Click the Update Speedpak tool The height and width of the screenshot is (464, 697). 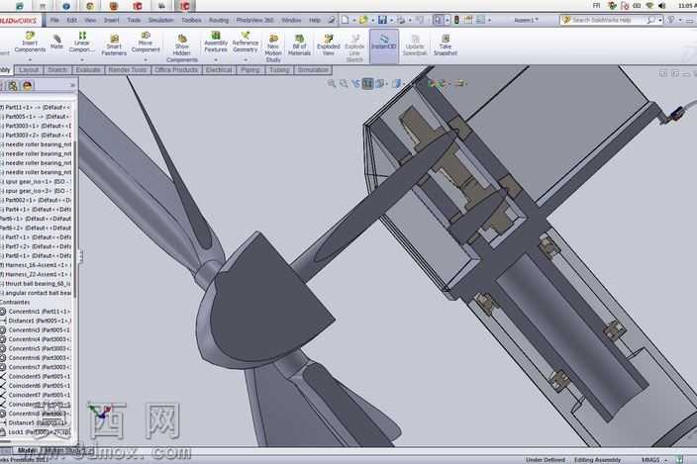click(414, 45)
